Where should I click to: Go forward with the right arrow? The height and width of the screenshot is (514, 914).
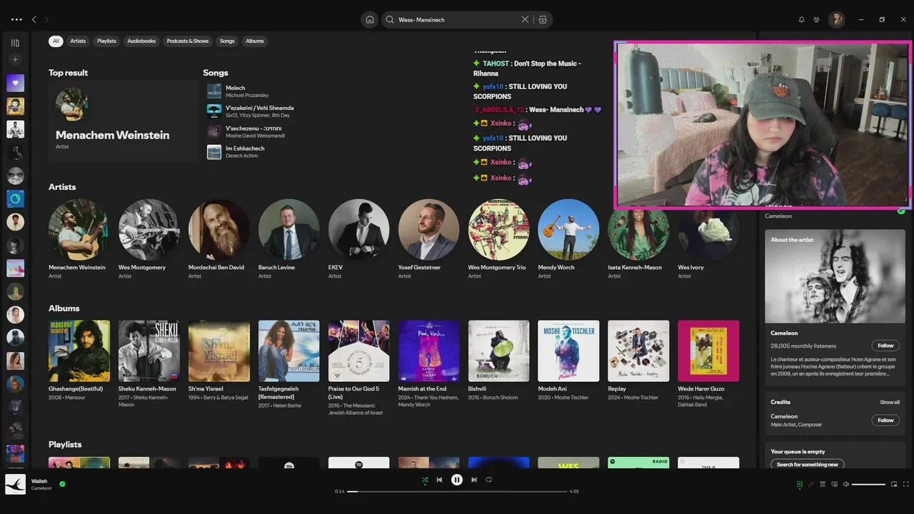pos(46,19)
